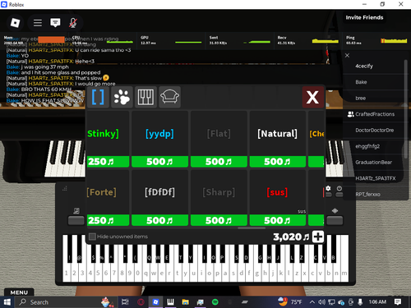
Task: Toggle the chat window icon
Action: 55,23
